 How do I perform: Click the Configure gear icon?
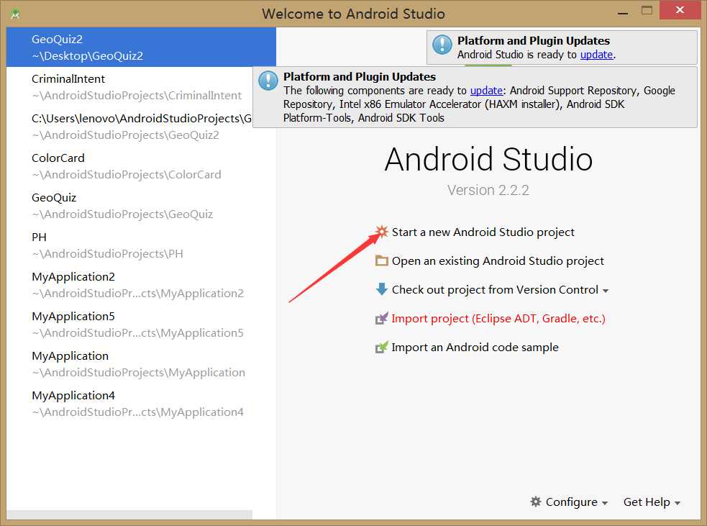pyautogui.click(x=536, y=502)
